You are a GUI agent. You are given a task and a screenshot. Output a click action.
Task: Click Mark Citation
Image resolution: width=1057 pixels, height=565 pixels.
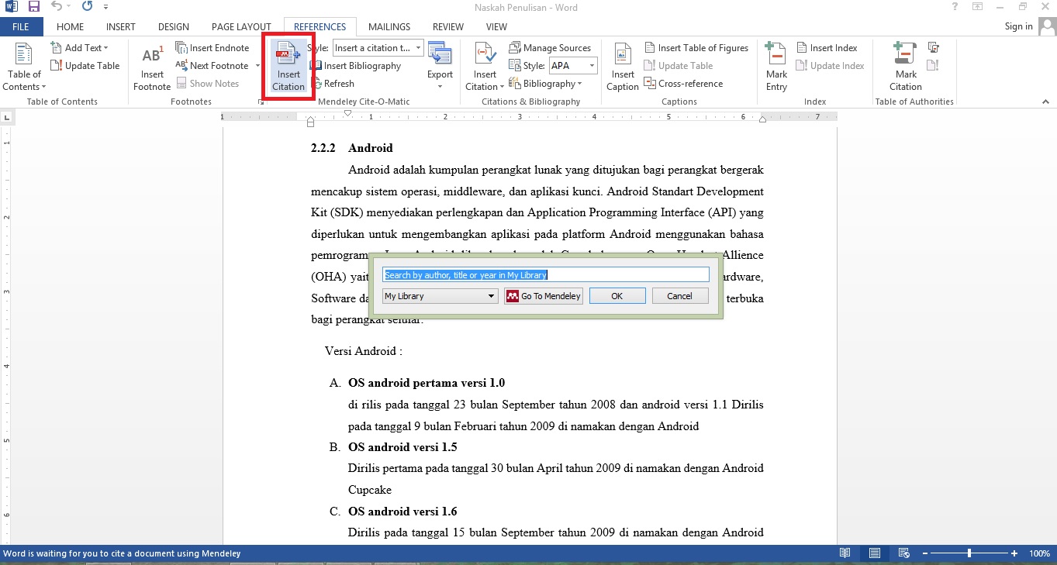click(905, 67)
